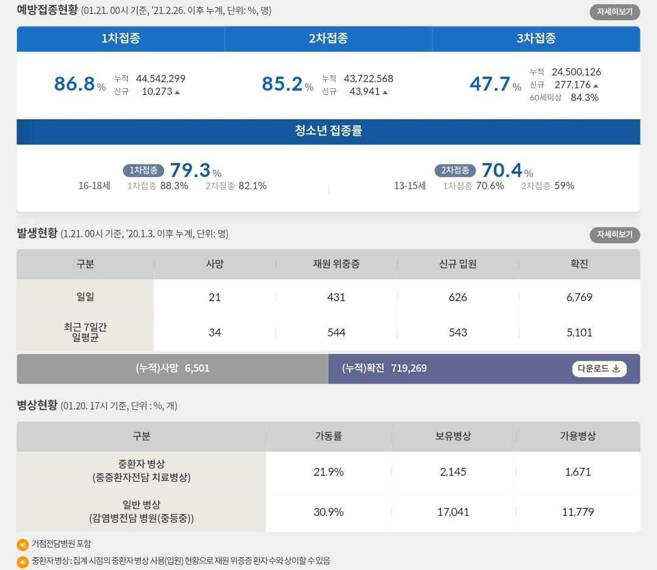The width and height of the screenshot is (657, 570).
Task: Click the (누적)확진 719,269 text
Action: pyautogui.click(x=384, y=369)
